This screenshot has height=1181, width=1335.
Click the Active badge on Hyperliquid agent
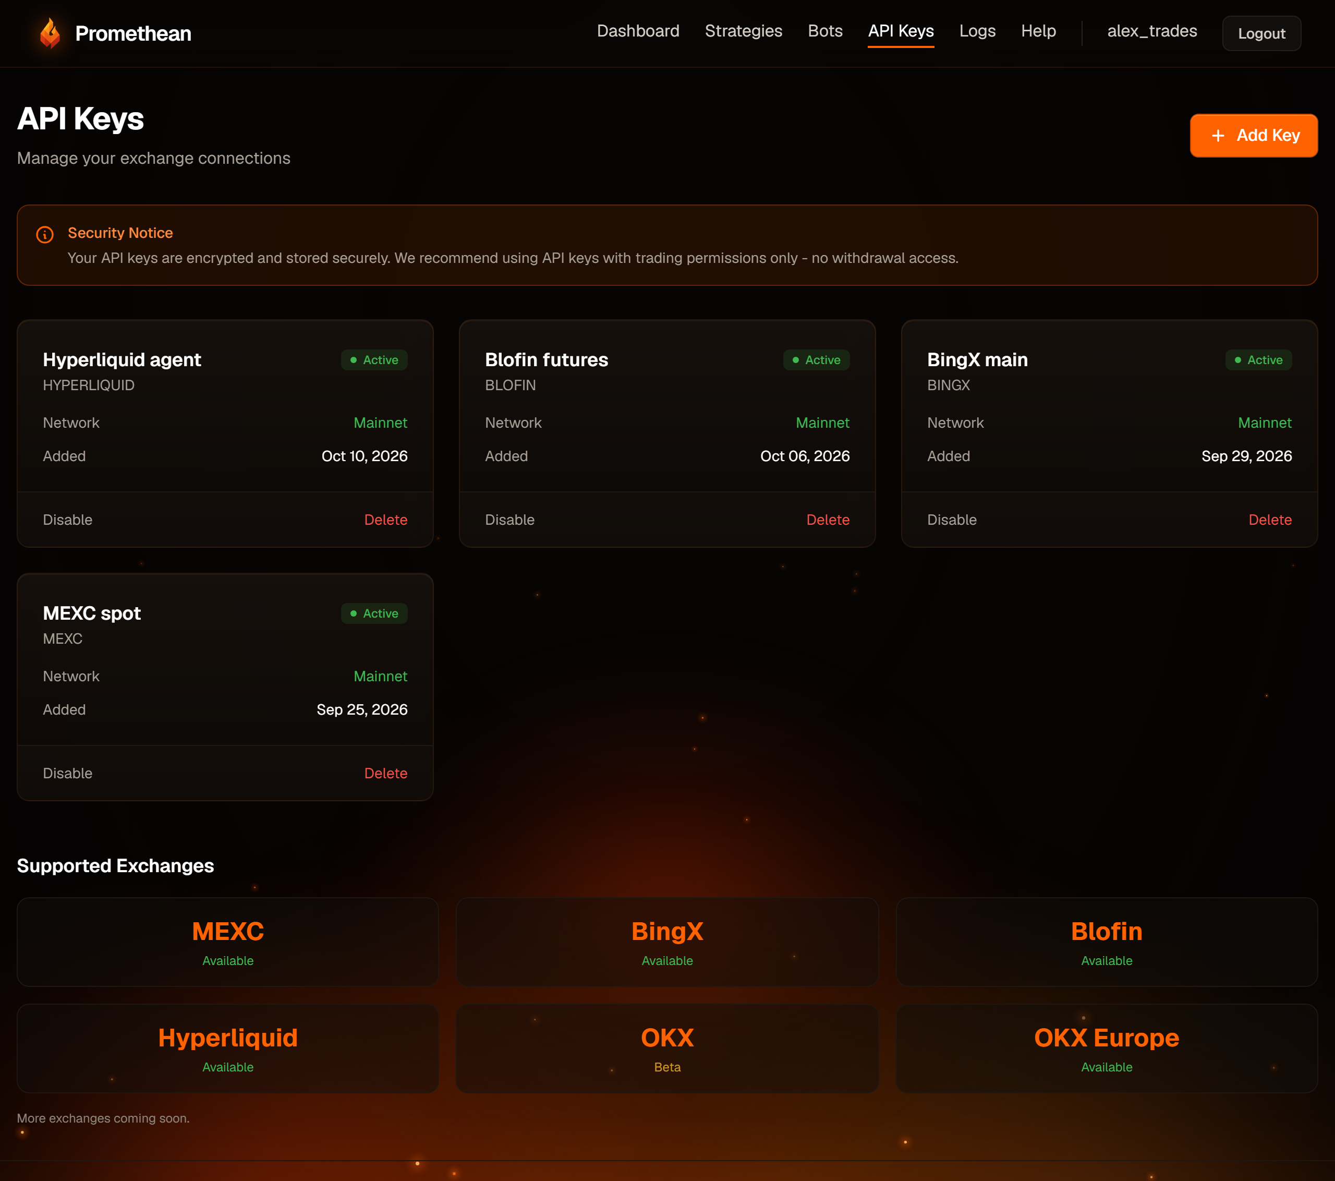pos(374,360)
